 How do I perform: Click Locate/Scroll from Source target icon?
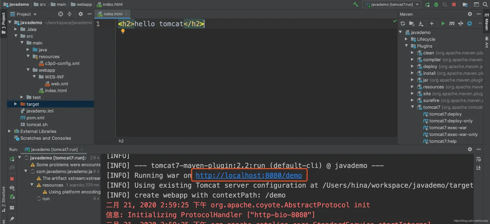[x=61, y=14]
